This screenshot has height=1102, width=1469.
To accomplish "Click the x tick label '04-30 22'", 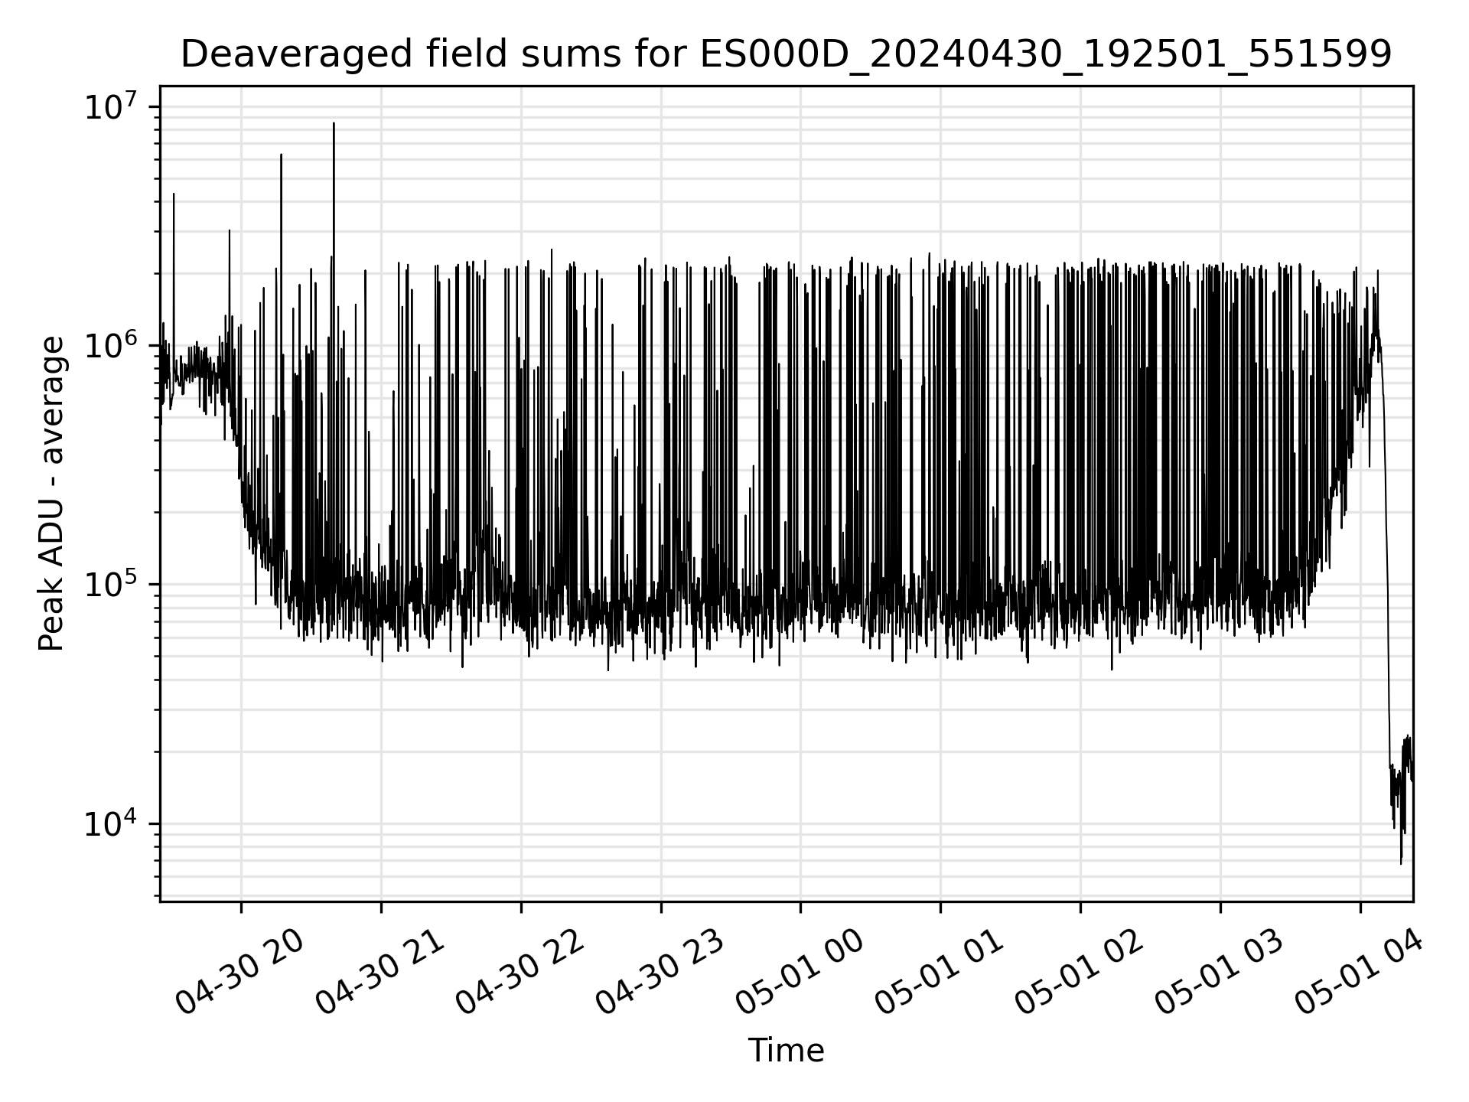I will click(x=520, y=972).
